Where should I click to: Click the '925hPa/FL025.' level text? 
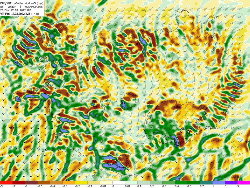[x=34, y=7]
